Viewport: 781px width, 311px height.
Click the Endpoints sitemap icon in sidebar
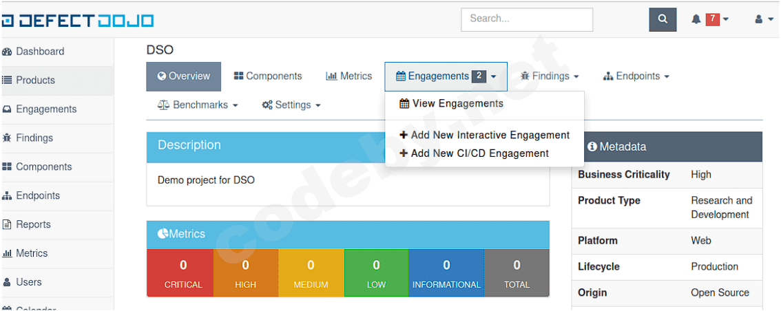point(8,195)
